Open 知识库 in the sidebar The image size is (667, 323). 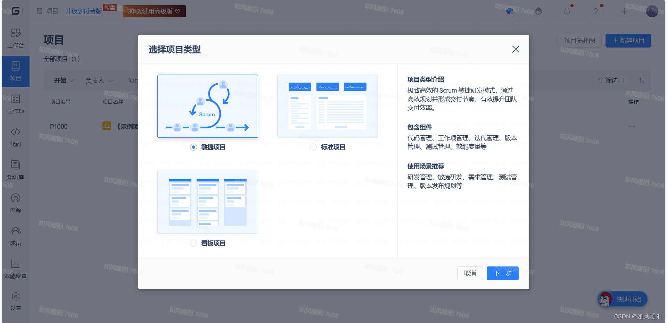tap(16, 170)
